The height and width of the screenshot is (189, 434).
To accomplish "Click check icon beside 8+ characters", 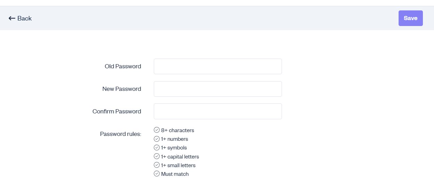I will pos(157,130).
